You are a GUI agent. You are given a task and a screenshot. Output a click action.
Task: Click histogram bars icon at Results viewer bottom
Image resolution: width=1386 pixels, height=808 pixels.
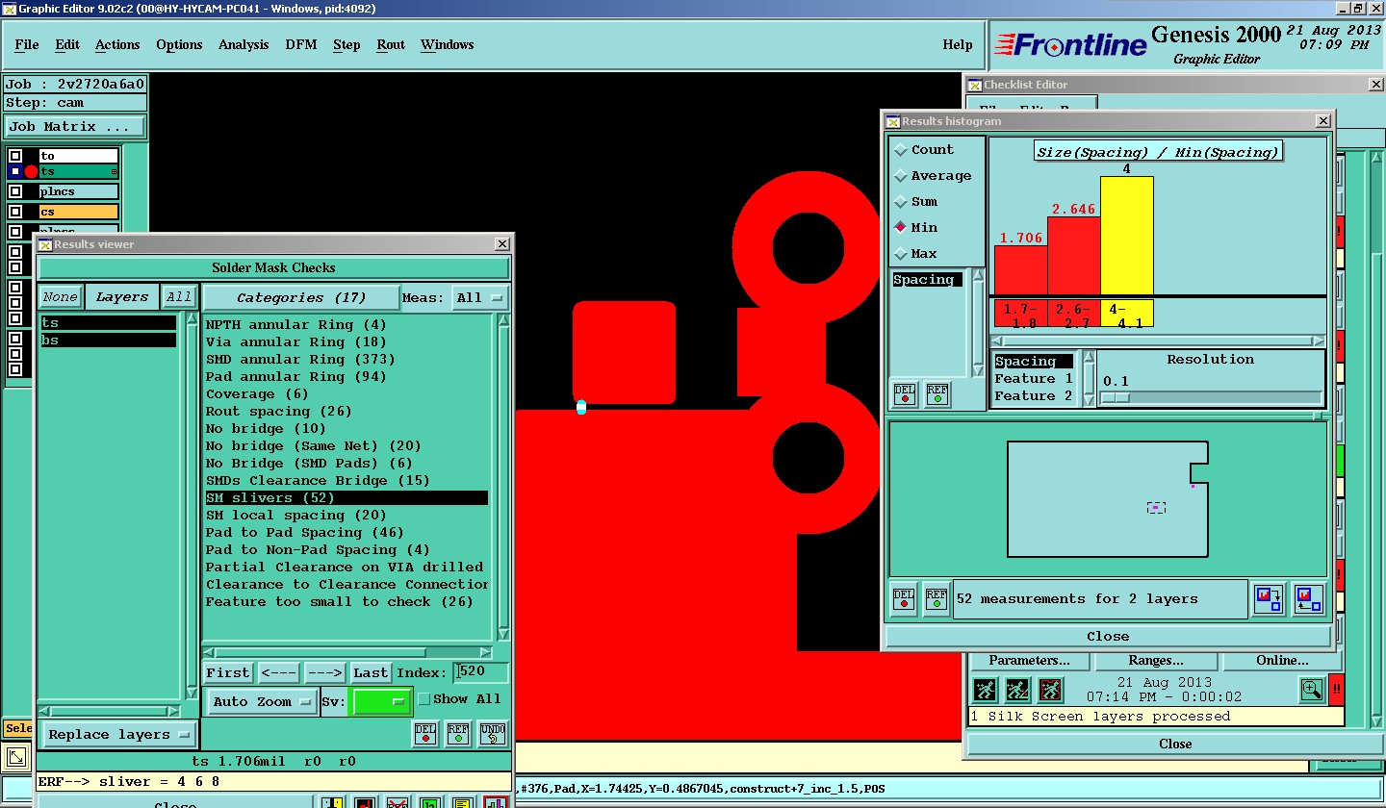496,803
